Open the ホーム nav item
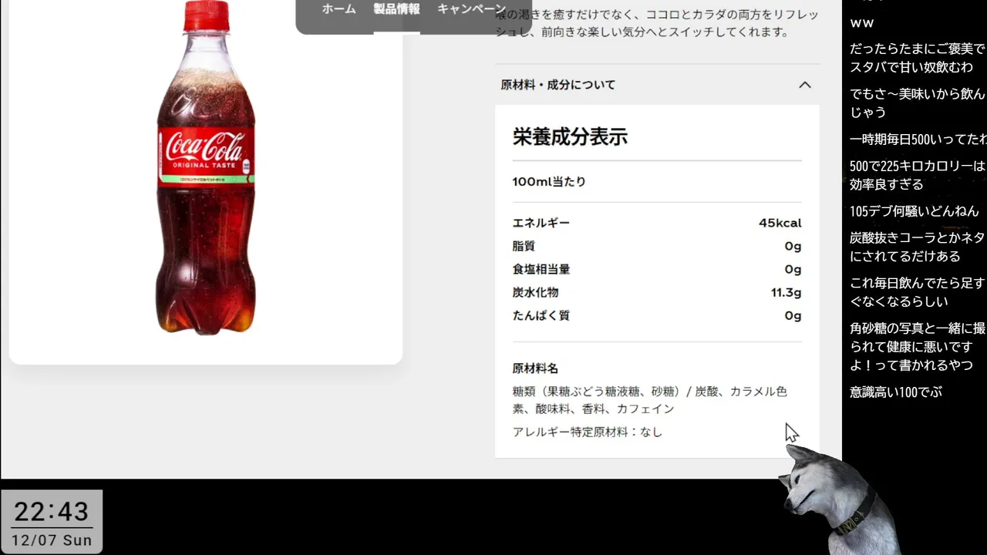This screenshot has height=555, width=987. 339,9
